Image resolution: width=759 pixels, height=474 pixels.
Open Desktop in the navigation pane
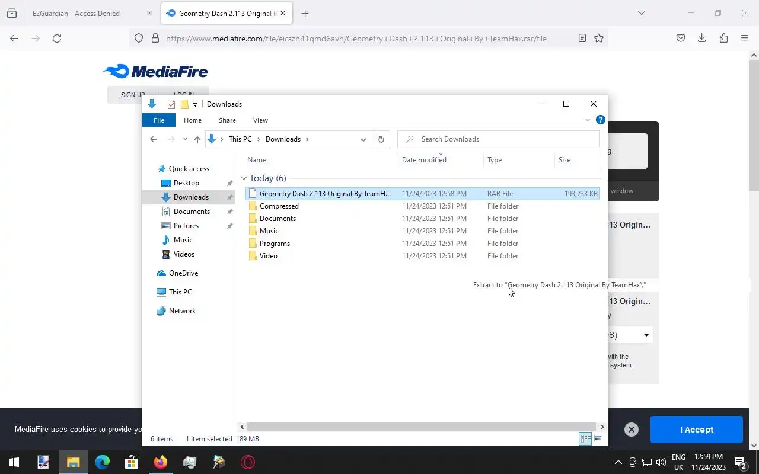(x=186, y=183)
